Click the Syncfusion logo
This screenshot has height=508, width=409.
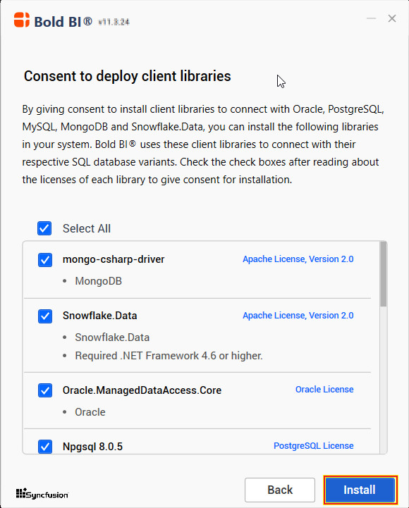(x=42, y=493)
